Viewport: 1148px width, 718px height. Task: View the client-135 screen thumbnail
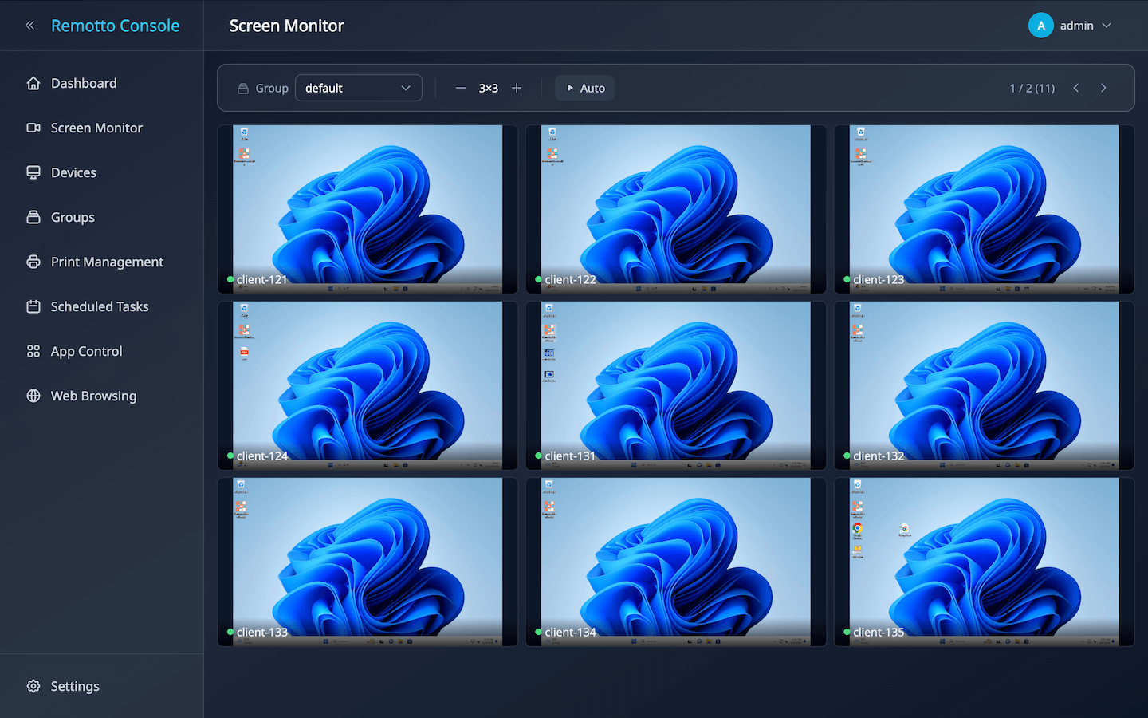coord(984,562)
